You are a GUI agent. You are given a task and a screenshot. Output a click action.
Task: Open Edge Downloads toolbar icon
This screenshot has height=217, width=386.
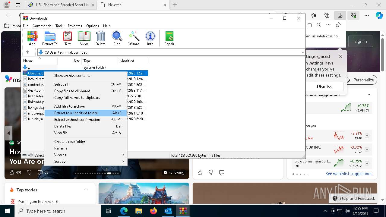pyautogui.click(x=340, y=15)
